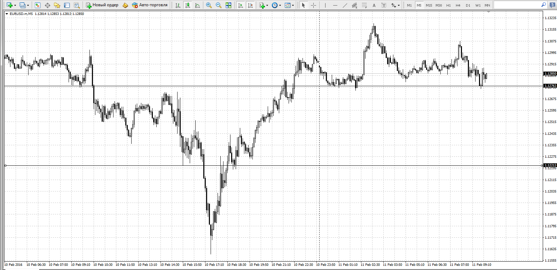The image size is (557, 270).
Task: Expand the Arrows dropdown arrow
Action: (x=399, y=5)
